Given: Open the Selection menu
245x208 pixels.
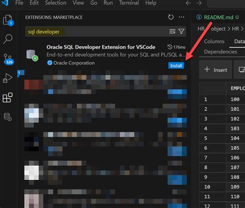Looking at the screenshot, I should pyautogui.click(x=55, y=3).
